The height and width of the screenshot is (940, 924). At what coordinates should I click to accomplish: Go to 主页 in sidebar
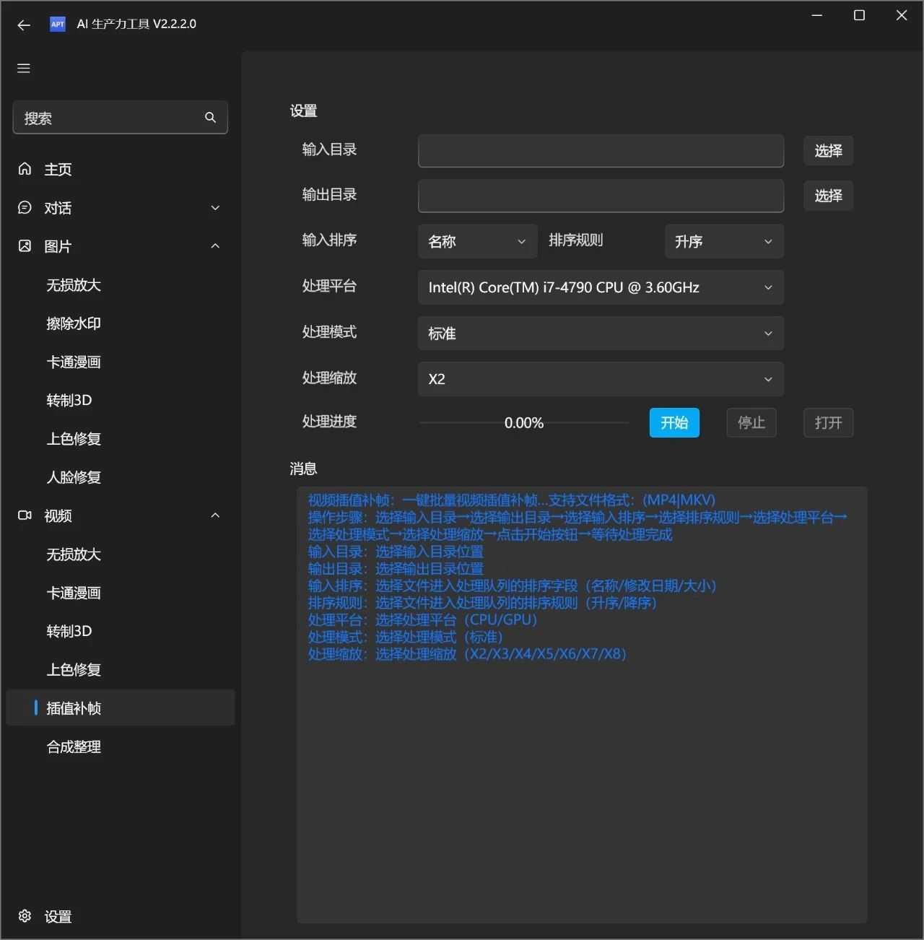tap(121, 169)
